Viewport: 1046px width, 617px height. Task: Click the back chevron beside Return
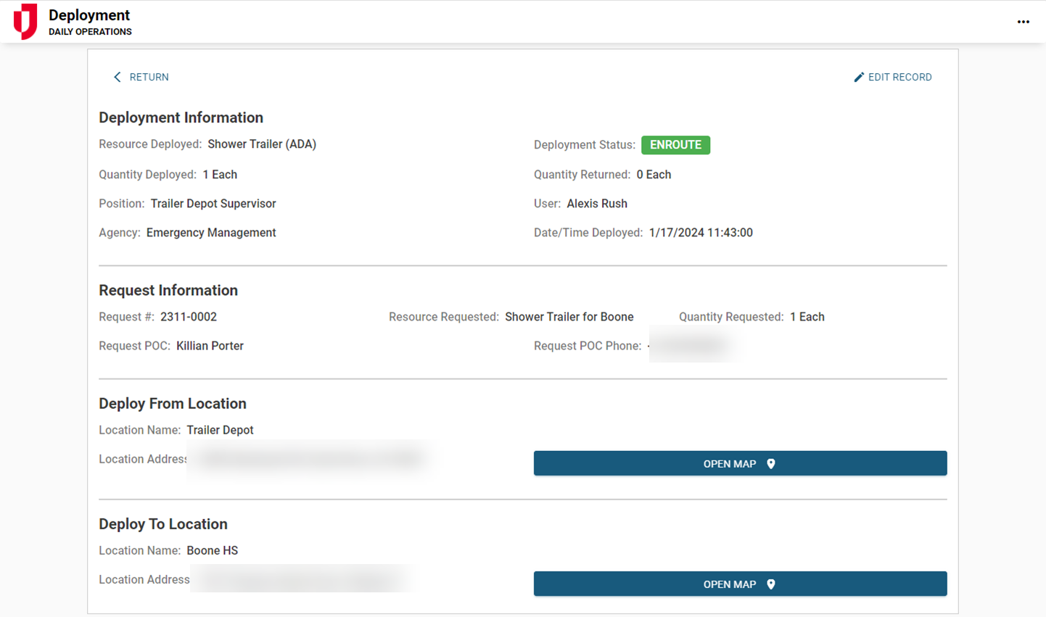pyautogui.click(x=118, y=77)
